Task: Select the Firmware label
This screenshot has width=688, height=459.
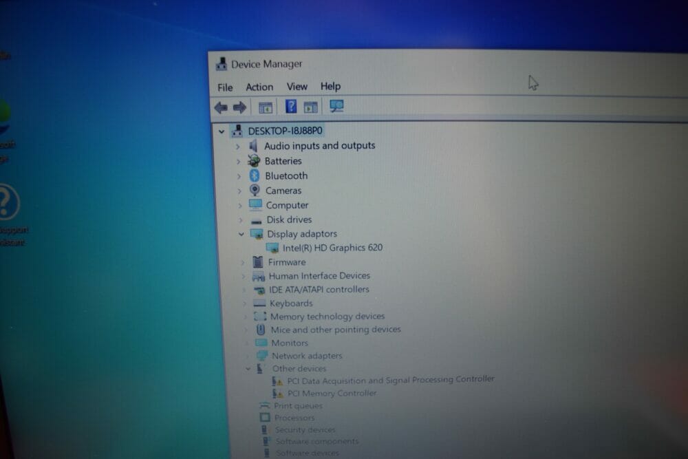Action: pyautogui.click(x=287, y=262)
